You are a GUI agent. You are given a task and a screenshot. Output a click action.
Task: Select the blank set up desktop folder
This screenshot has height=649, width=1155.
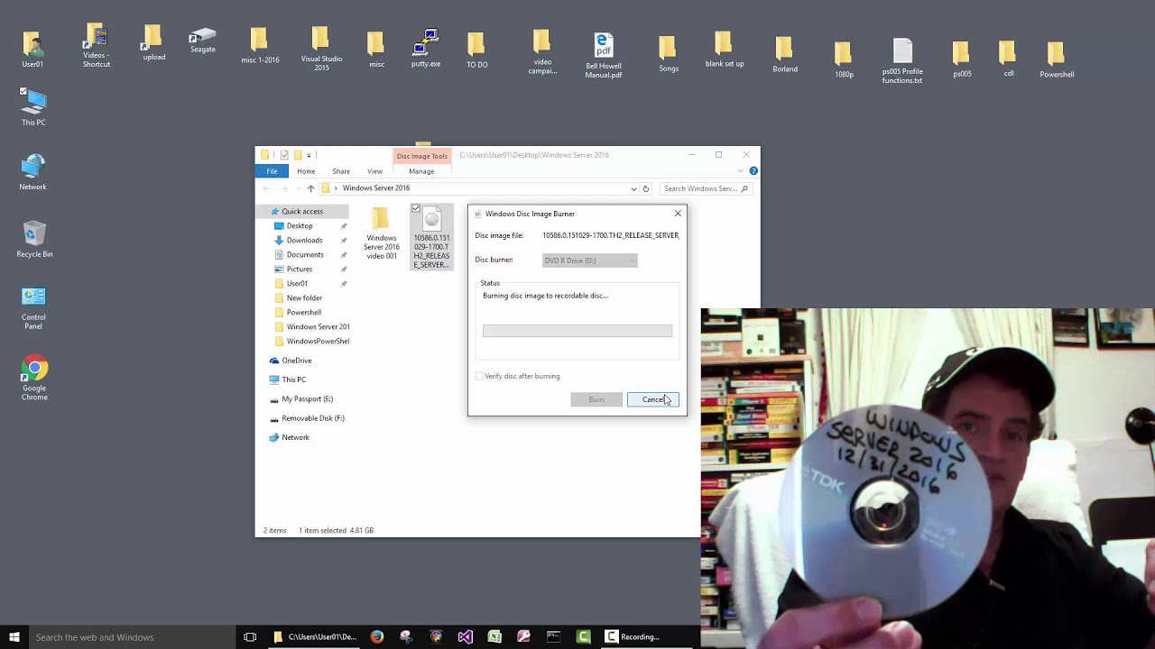coord(725,50)
